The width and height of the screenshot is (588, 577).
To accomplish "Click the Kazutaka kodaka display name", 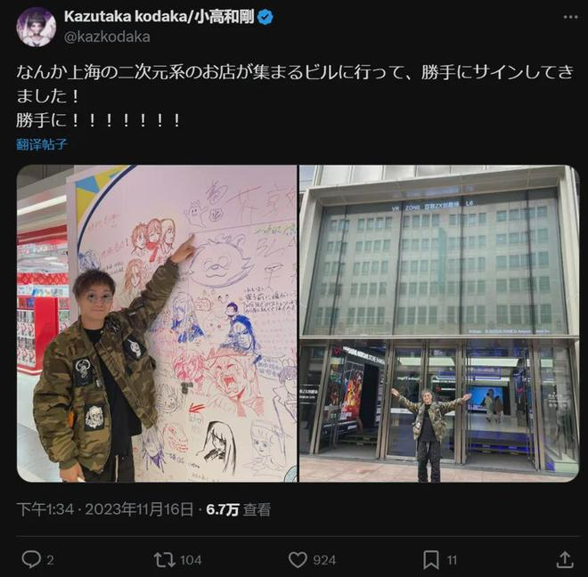I will (159, 17).
